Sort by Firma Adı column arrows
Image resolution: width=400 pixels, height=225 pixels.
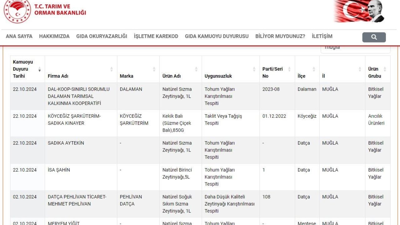tap(112, 69)
